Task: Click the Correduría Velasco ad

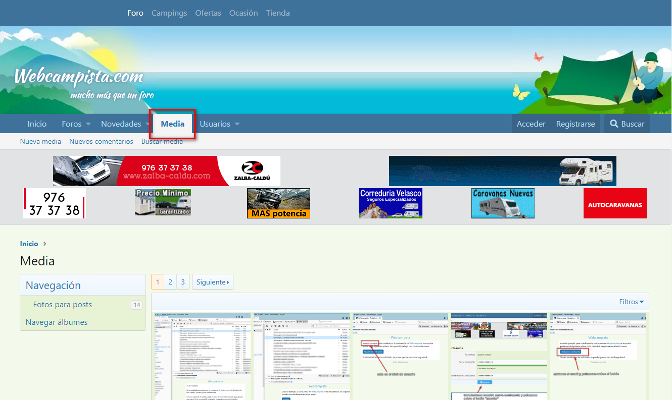Action: pyautogui.click(x=391, y=203)
